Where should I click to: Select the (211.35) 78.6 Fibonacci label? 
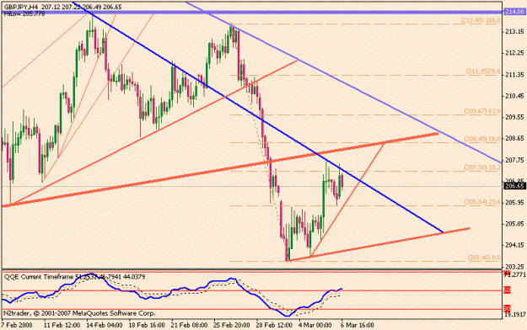(x=483, y=72)
